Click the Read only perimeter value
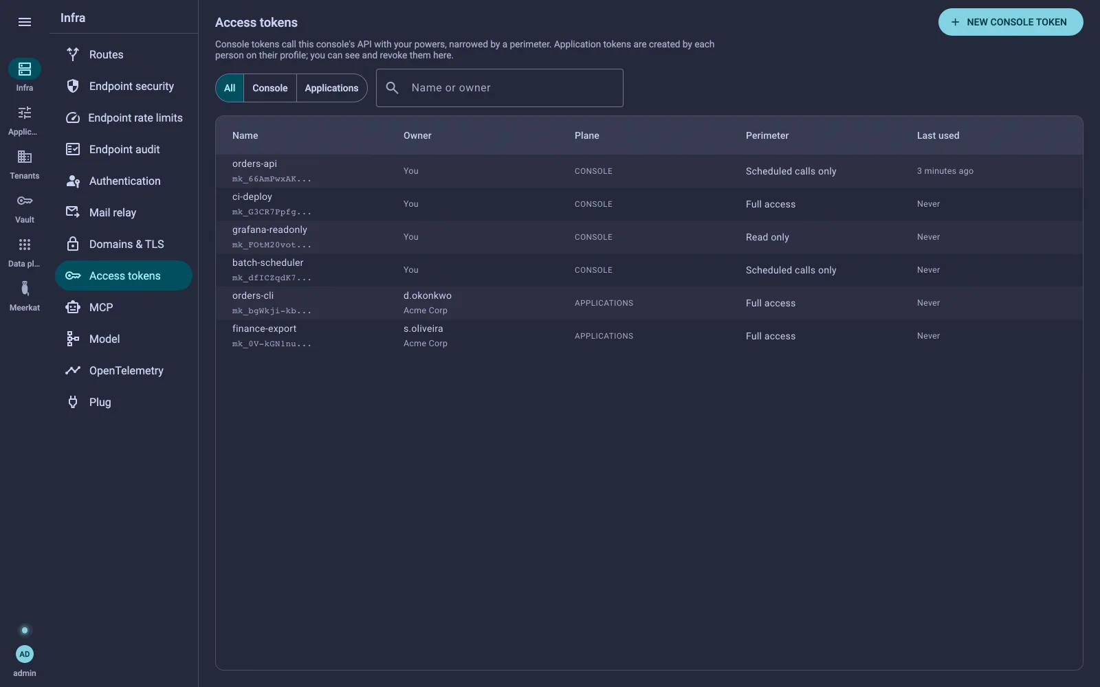This screenshot has width=1100, height=687. pos(767,237)
